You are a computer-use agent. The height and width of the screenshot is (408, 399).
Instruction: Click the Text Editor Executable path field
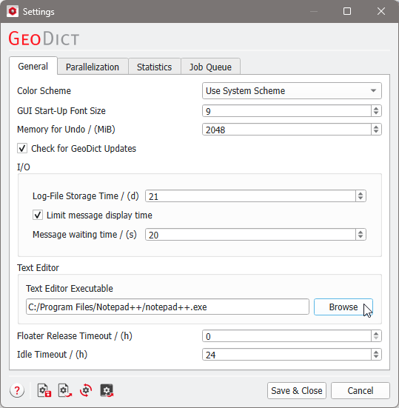tap(167, 307)
